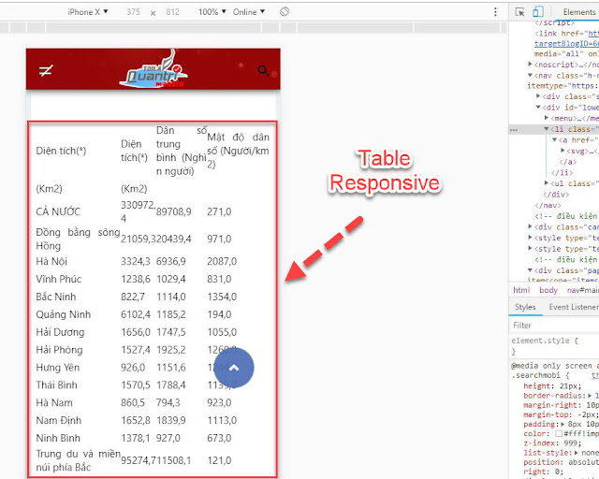Click the blue scroll-to-top arrow button
Image resolution: width=599 pixels, height=479 pixels.
tap(234, 368)
